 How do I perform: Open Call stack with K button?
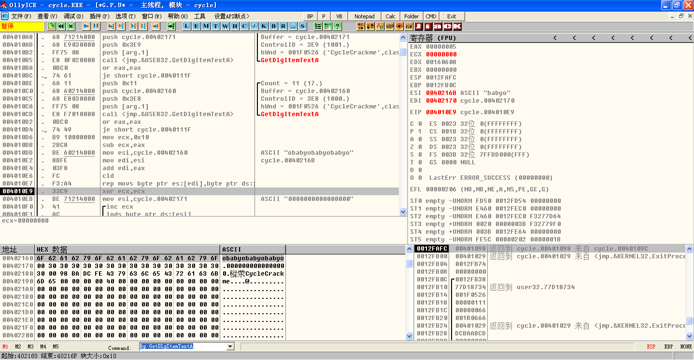click(264, 26)
